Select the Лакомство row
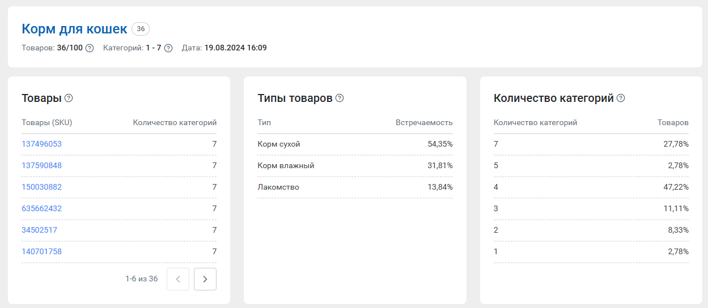Image resolution: width=708 pixels, height=308 pixels. click(x=355, y=187)
